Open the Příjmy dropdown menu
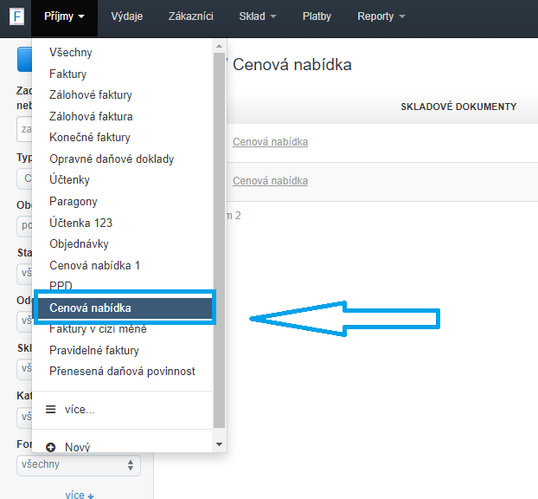This screenshot has width=538, height=499. [64, 16]
